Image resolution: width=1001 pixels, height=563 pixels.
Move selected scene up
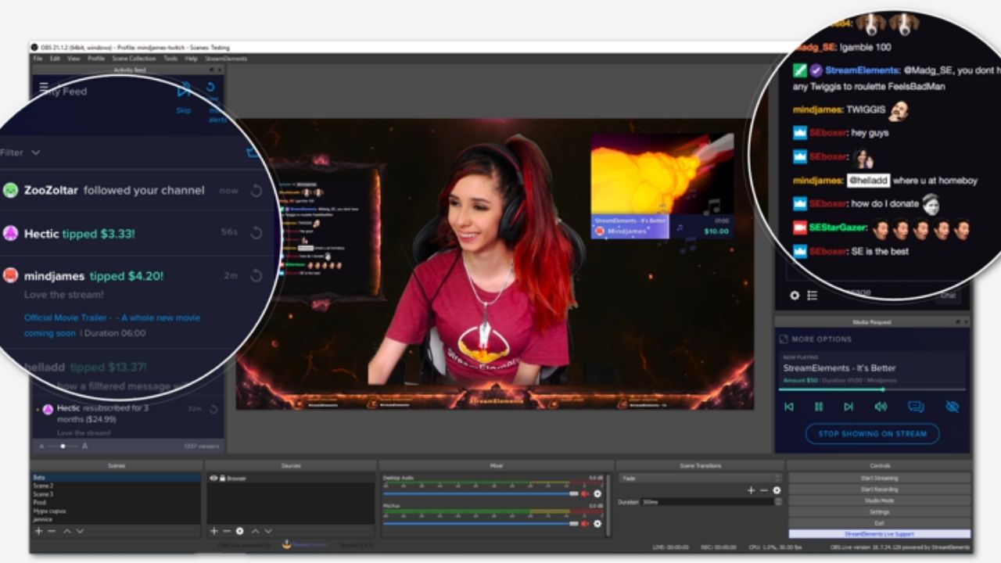click(67, 531)
